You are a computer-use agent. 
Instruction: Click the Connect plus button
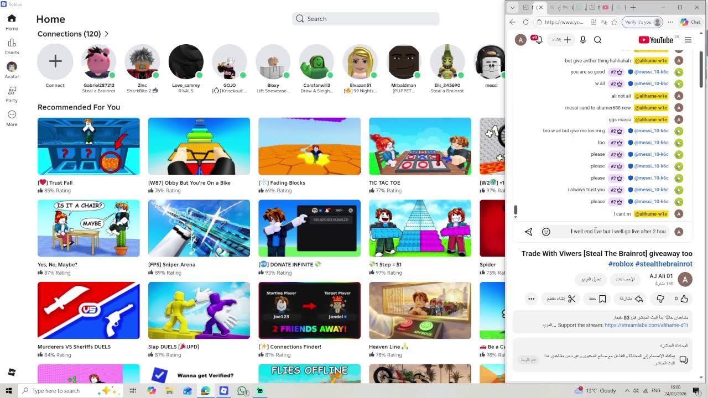[55, 61]
